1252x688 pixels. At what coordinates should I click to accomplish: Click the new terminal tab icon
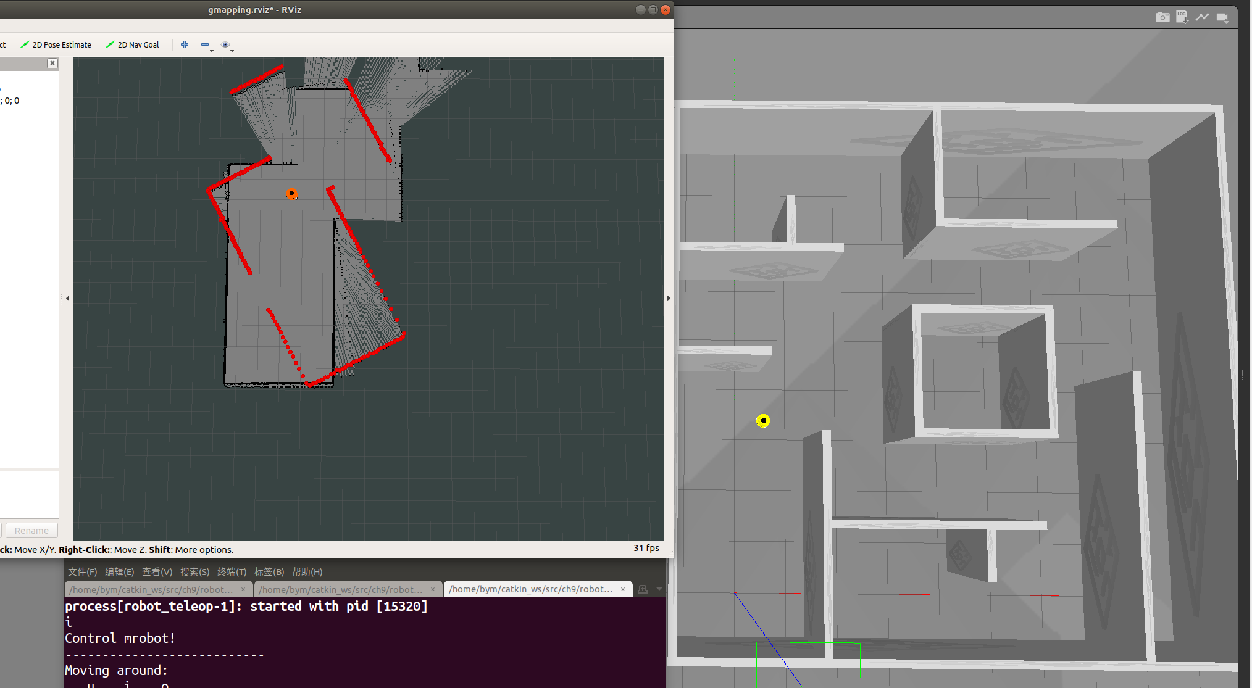[x=643, y=589]
